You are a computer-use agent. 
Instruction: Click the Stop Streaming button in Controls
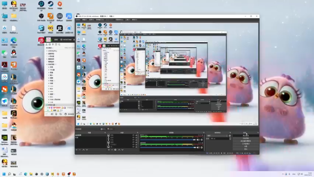click(246, 136)
